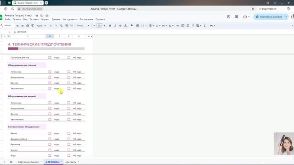The height and width of the screenshot is (165, 294).
Task: Open vertical align dropdown
Action: (158, 26)
